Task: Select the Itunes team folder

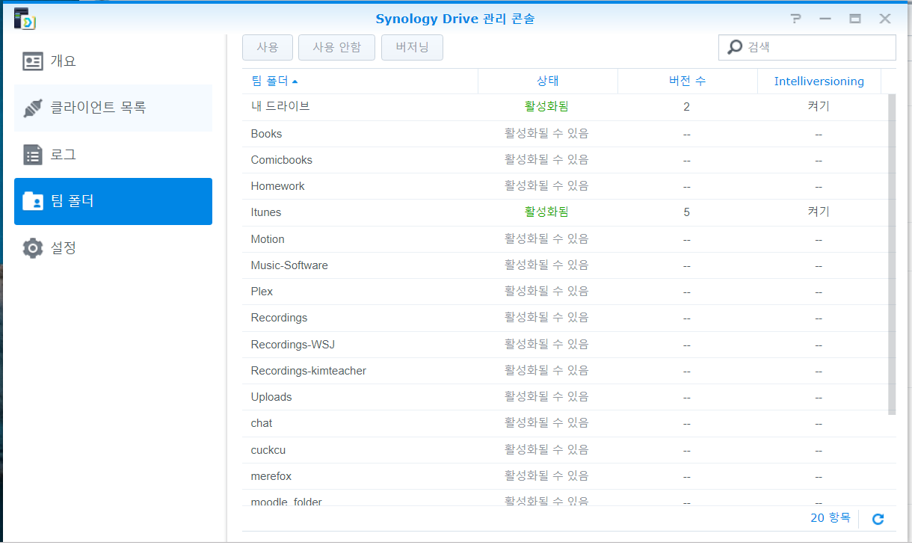Action: (x=564, y=212)
